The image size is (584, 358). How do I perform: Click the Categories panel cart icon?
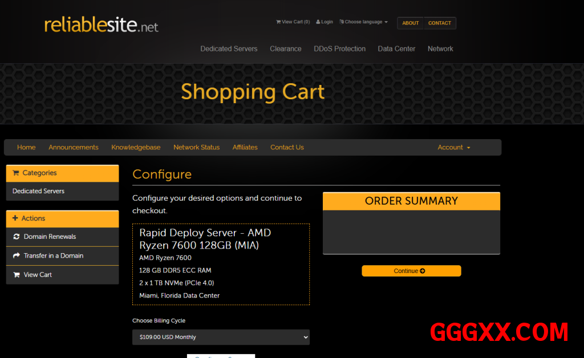(15, 173)
